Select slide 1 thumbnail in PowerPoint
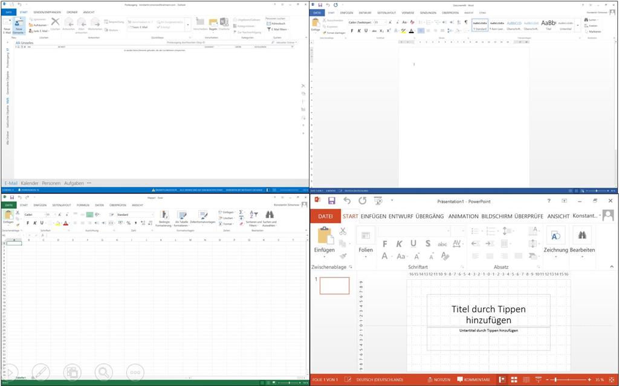The height and width of the screenshot is (386, 619). click(334, 285)
